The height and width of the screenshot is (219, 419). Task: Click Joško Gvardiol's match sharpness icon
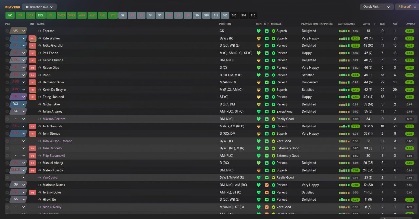click(x=267, y=46)
